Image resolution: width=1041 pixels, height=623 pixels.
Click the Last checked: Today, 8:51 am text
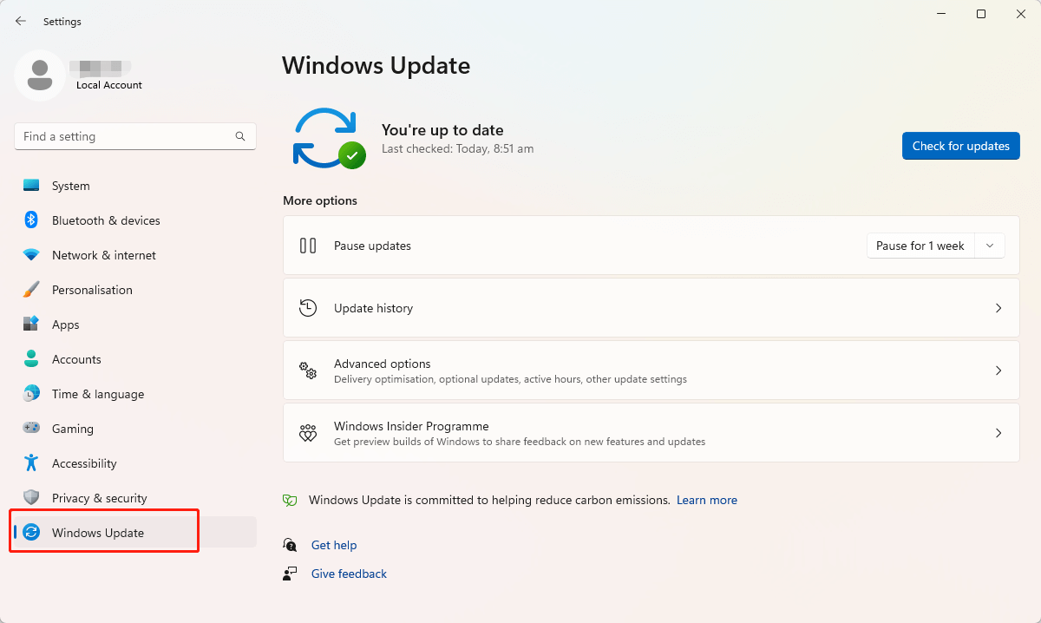click(x=457, y=148)
